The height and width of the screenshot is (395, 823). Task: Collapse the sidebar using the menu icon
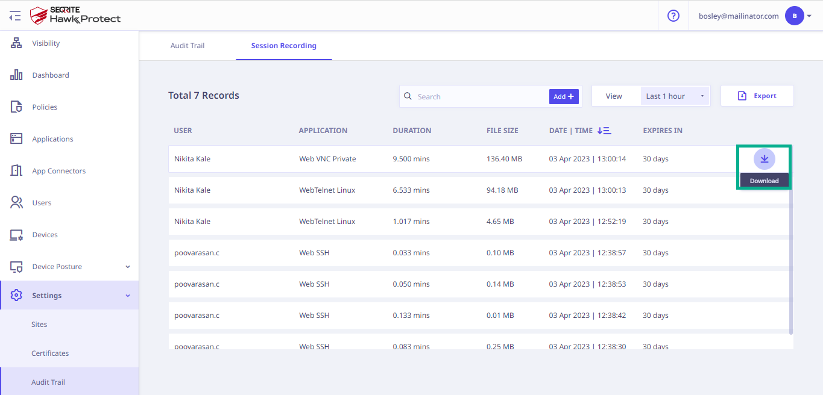click(x=15, y=16)
